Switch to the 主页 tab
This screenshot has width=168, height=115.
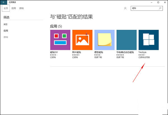(x=6, y=8)
